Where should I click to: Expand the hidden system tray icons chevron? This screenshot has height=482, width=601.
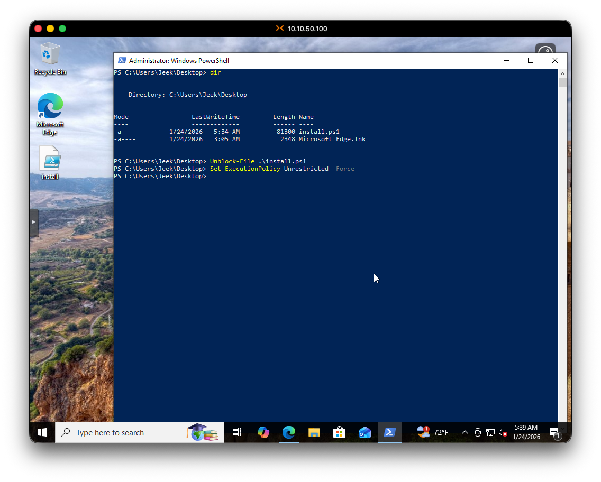pos(465,432)
